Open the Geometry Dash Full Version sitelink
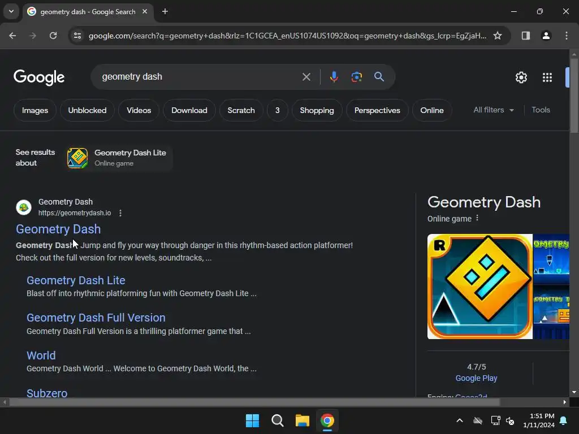Image resolution: width=579 pixels, height=434 pixels. click(x=96, y=318)
